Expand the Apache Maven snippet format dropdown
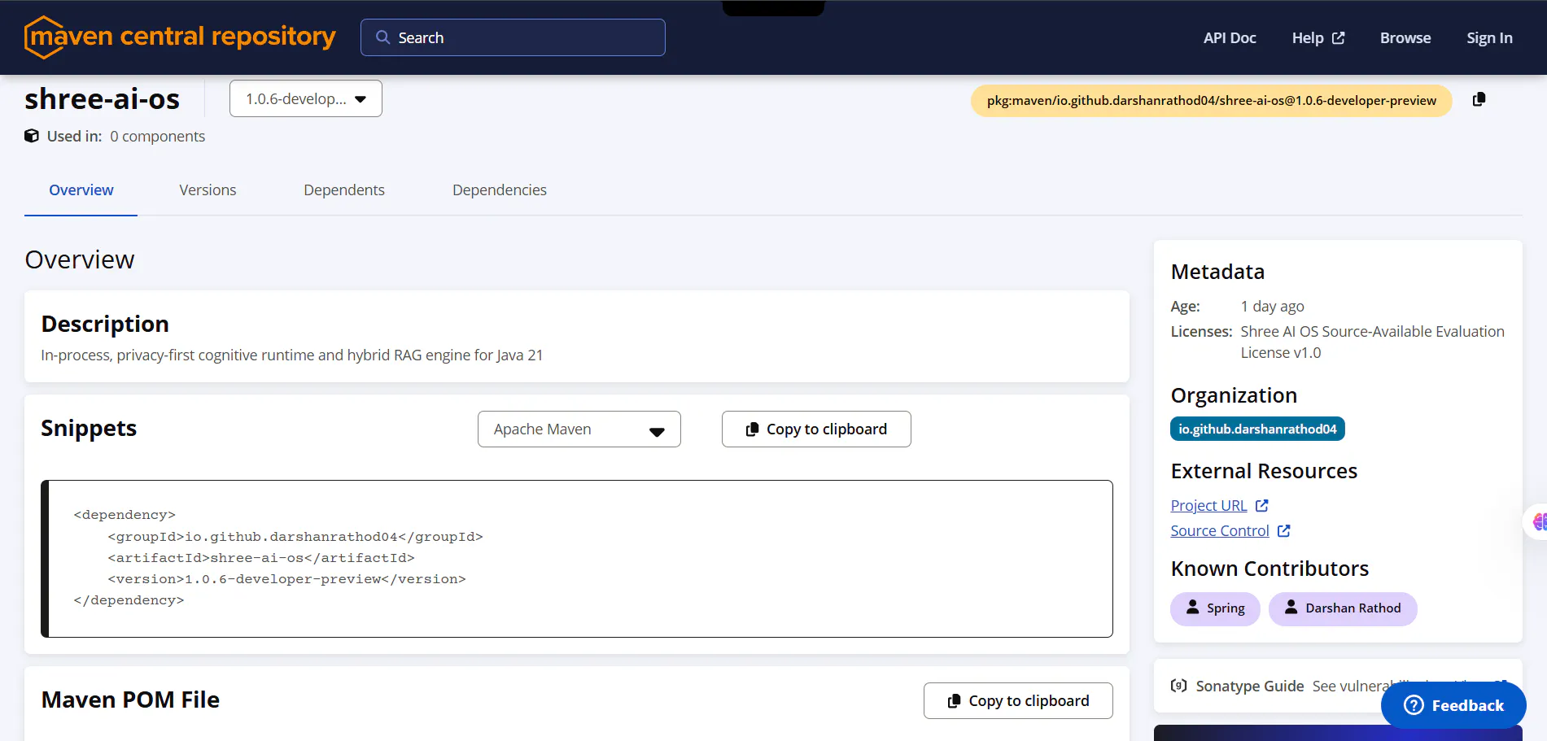This screenshot has height=741, width=1547. [579, 429]
